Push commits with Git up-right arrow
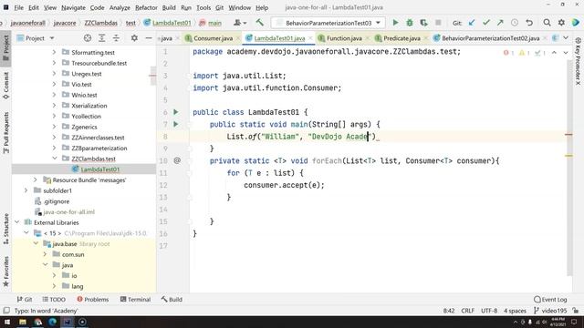 500,23
